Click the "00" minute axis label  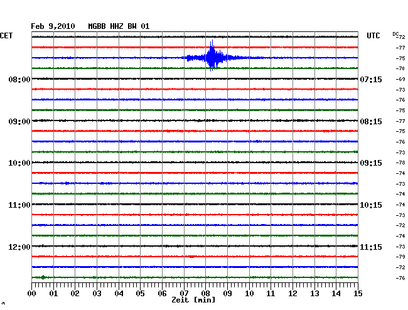coord(32,293)
